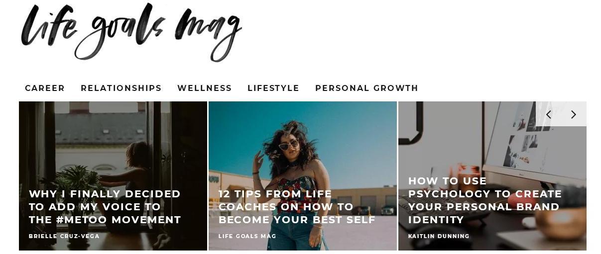Read '12 Tips From Life Coaches' article
This screenshot has width=601, height=254.
point(297,207)
